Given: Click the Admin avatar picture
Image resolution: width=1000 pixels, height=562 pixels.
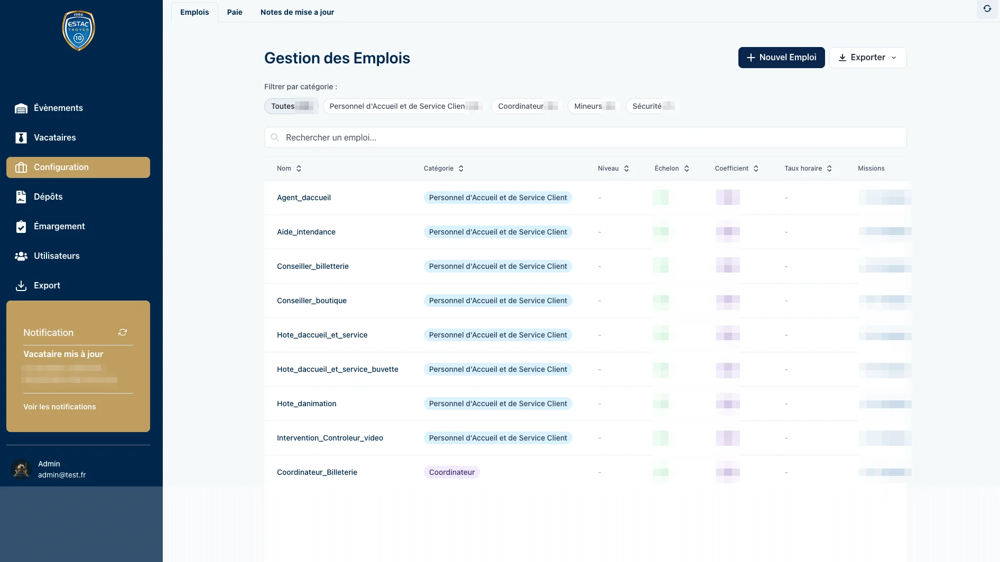Looking at the screenshot, I should pos(21,469).
